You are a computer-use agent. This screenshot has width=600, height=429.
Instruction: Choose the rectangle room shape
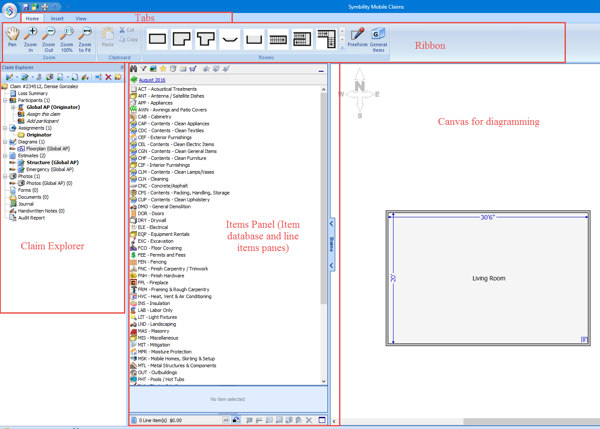tap(157, 39)
